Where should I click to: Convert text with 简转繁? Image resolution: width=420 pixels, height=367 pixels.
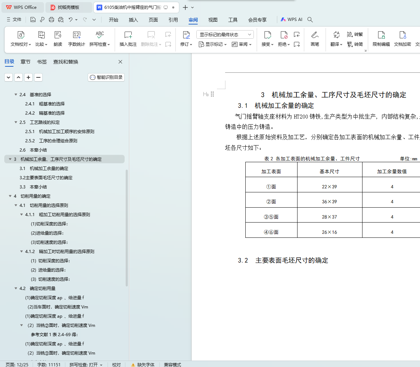click(x=355, y=34)
